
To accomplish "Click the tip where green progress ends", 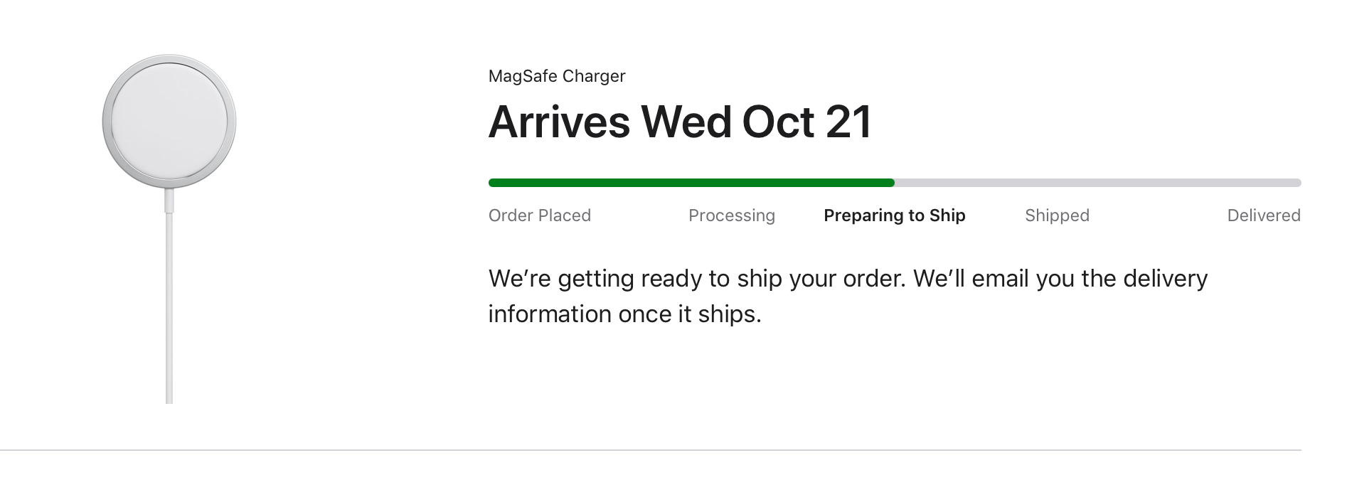I will pyautogui.click(x=891, y=183).
